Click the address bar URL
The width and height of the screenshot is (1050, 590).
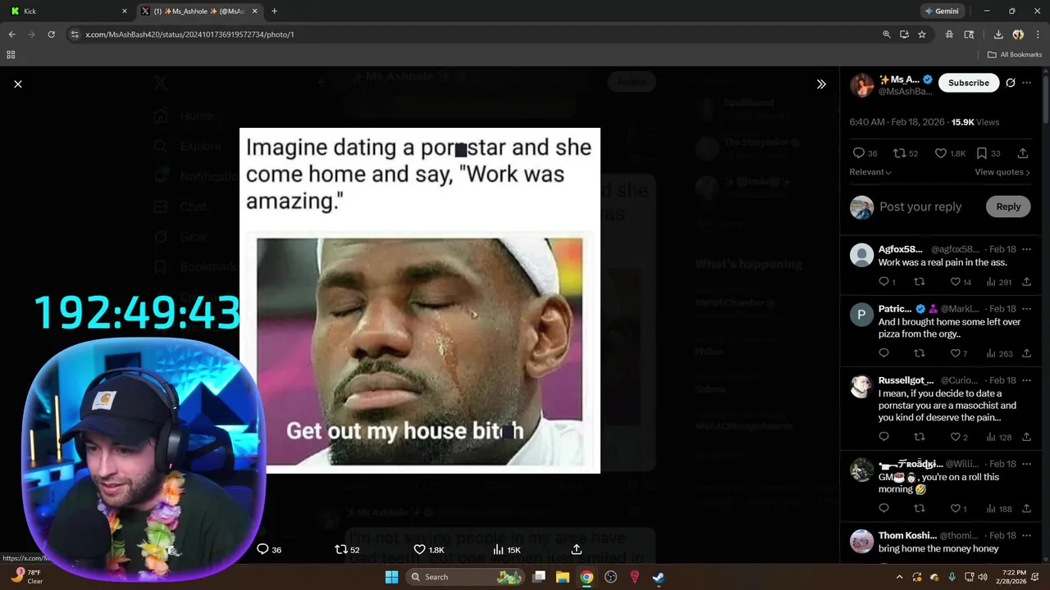tap(189, 34)
